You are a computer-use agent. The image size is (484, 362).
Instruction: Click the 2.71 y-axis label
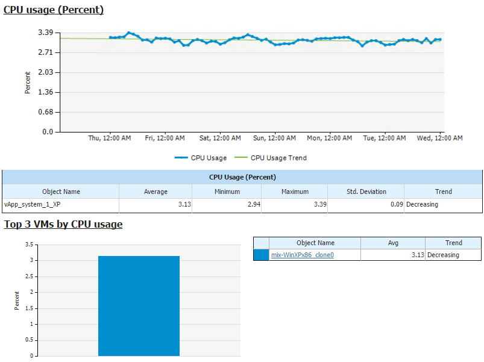point(46,52)
